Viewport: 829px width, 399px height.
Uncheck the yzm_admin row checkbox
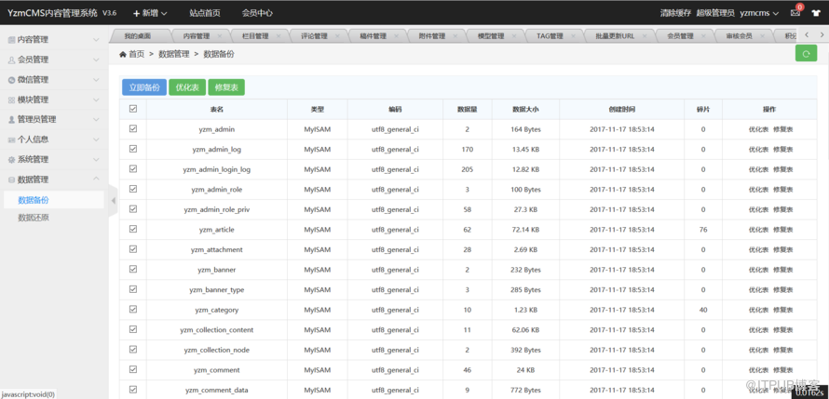tap(132, 128)
